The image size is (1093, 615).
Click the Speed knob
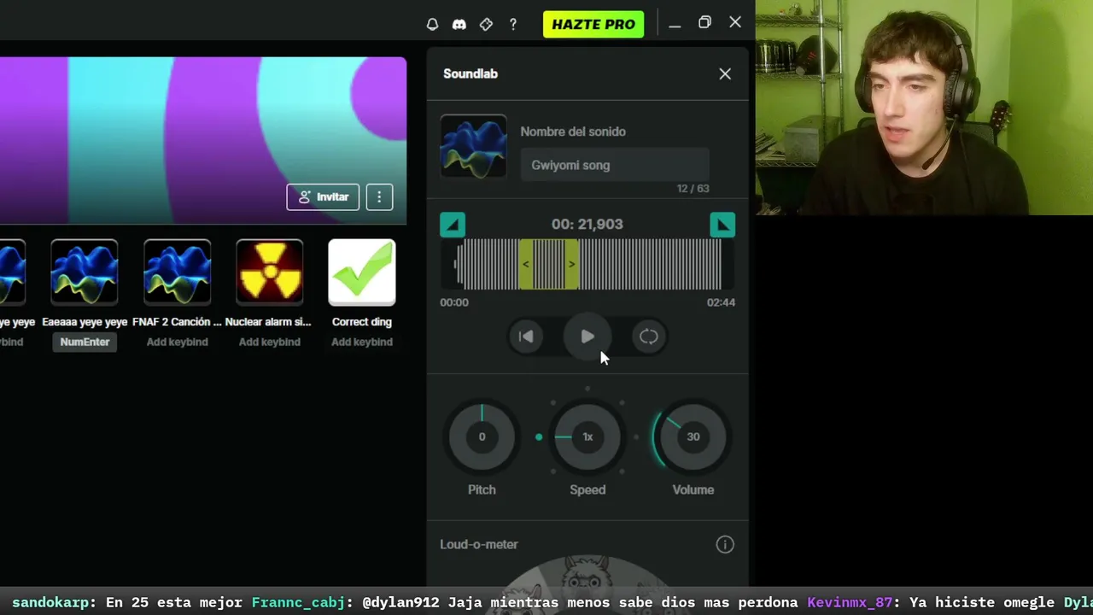[x=587, y=436]
